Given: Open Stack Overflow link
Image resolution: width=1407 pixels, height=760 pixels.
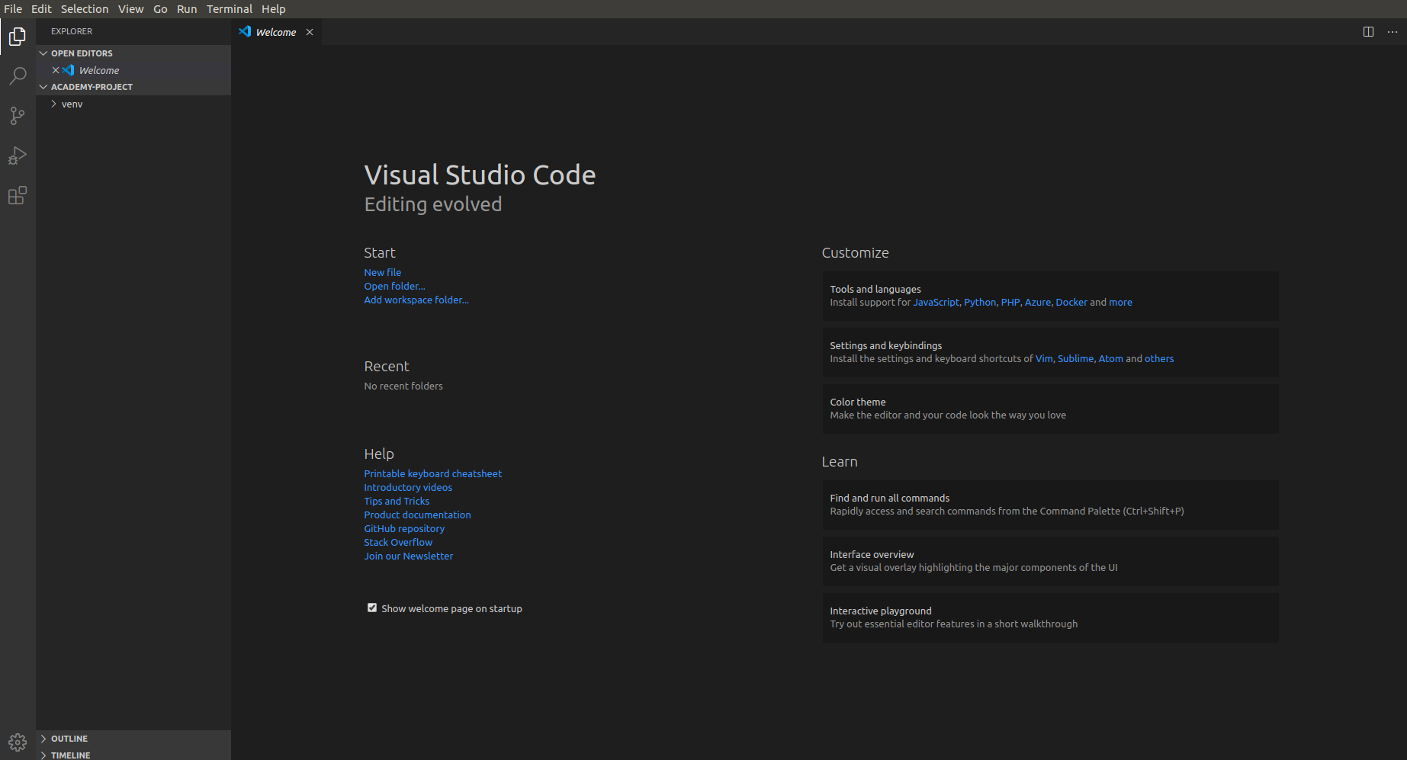Looking at the screenshot, I should click(x=398, y=542).
